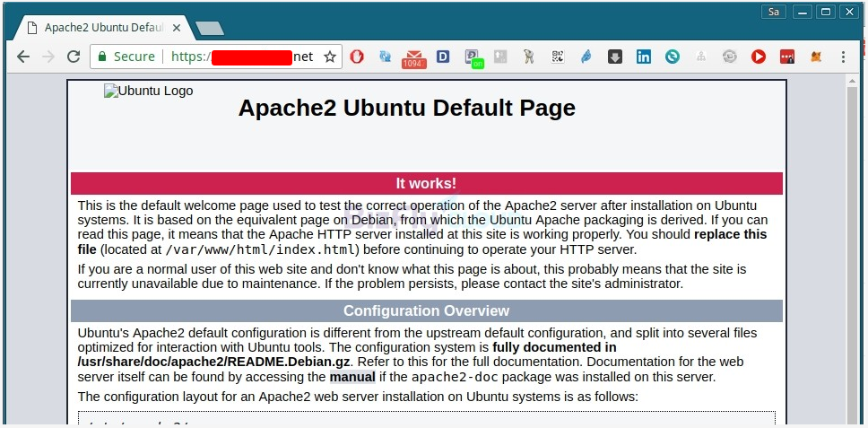This screenshot has height=428, width=868.
Task: Open the red stop-hand ad blocker extension
Action: tap(357, 57)
